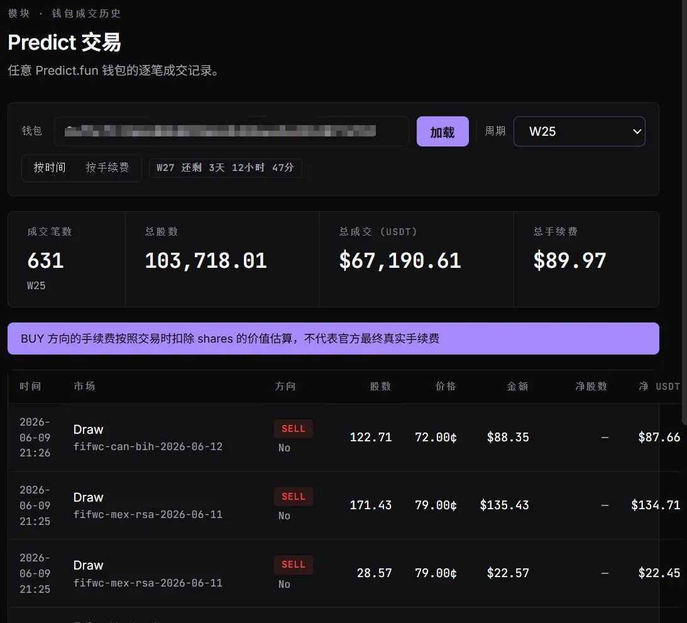Click the 钱包成交历史 breadcrumb text
This screenshot has width=687, height=623.
(x=86, y=14)
